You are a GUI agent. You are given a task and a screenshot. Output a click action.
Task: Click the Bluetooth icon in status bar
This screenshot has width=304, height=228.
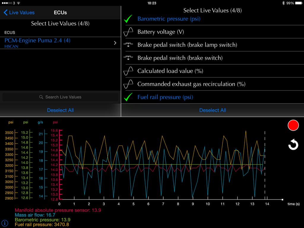coord(283,3)
